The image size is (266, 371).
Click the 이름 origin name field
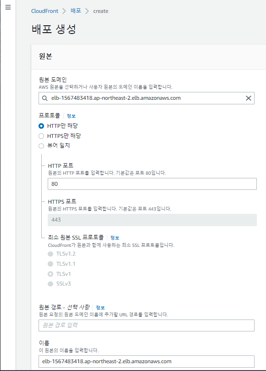coord(146,361)
